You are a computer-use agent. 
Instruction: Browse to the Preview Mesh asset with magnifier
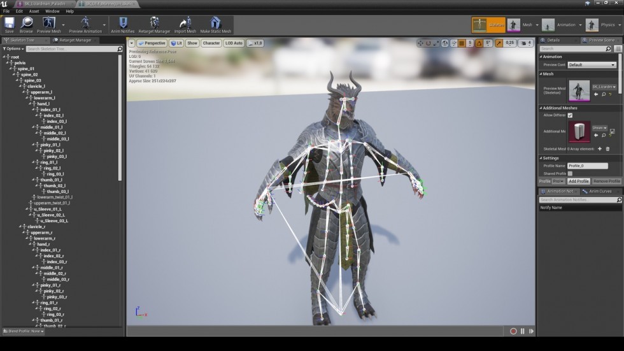[x=604, y=94]
